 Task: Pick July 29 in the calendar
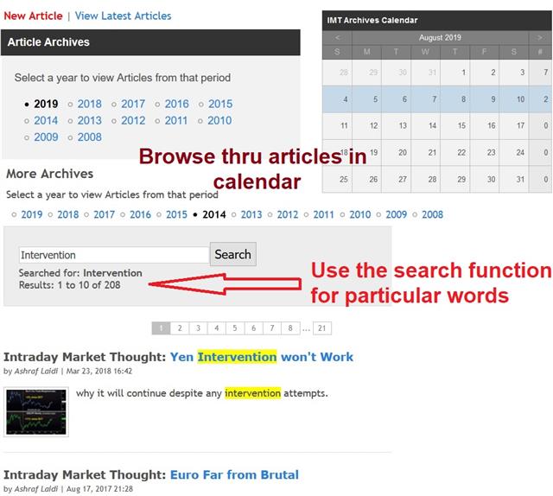(366, 73)
